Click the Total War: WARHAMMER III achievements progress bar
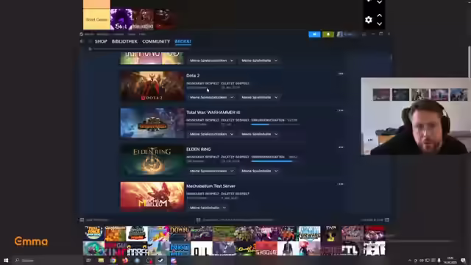Viewport: 471px width, 265px height. click(275, 124)
